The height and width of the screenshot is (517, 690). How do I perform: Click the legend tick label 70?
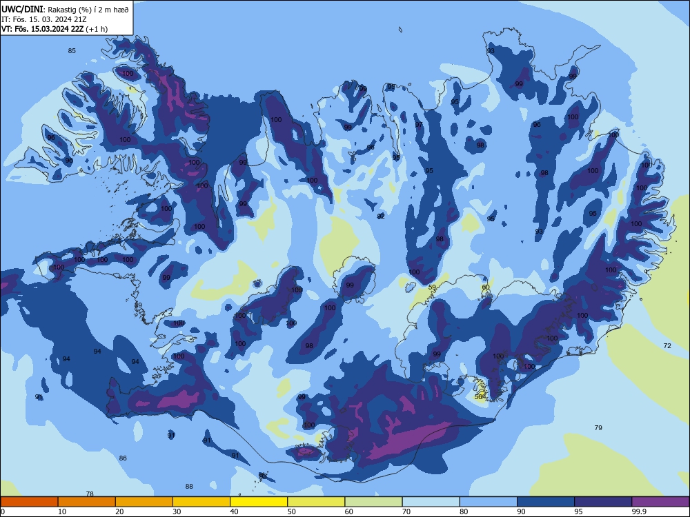[x=406, y=511]
